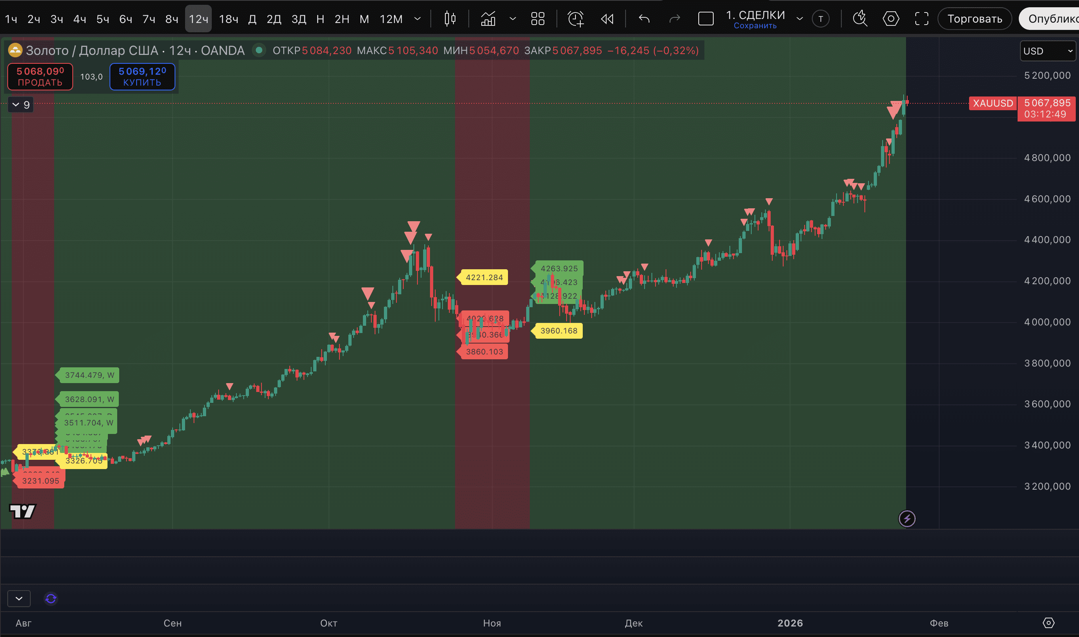Click the lightning go-to-realtime button on the chart
This screenshot has width=1079, height=637.
click(907, 519)
